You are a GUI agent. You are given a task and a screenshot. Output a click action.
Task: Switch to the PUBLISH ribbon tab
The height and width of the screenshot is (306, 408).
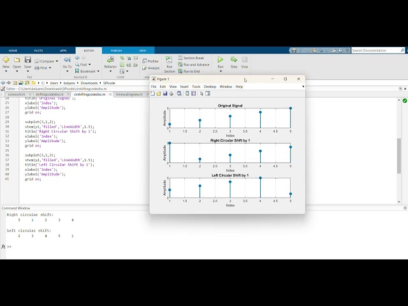click(x=116, y=50)
